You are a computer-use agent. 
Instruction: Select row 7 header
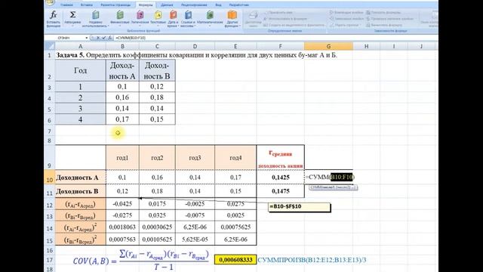(x=49, y=131)
